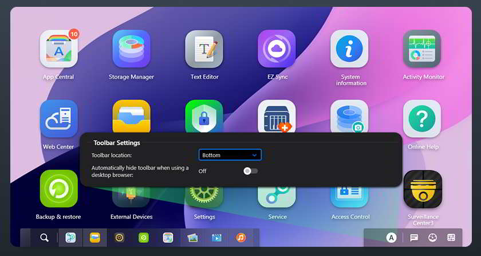Launch EZ Sync from the desktop
Screen dimensions: 481x256
277,49
